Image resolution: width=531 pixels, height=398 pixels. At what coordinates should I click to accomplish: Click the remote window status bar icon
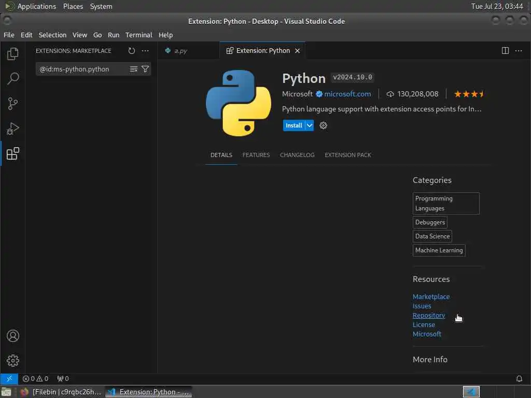click(9, 378)
